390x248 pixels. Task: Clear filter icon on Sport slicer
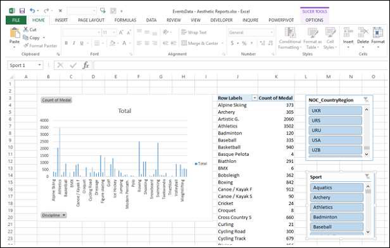tap(367, 177)
